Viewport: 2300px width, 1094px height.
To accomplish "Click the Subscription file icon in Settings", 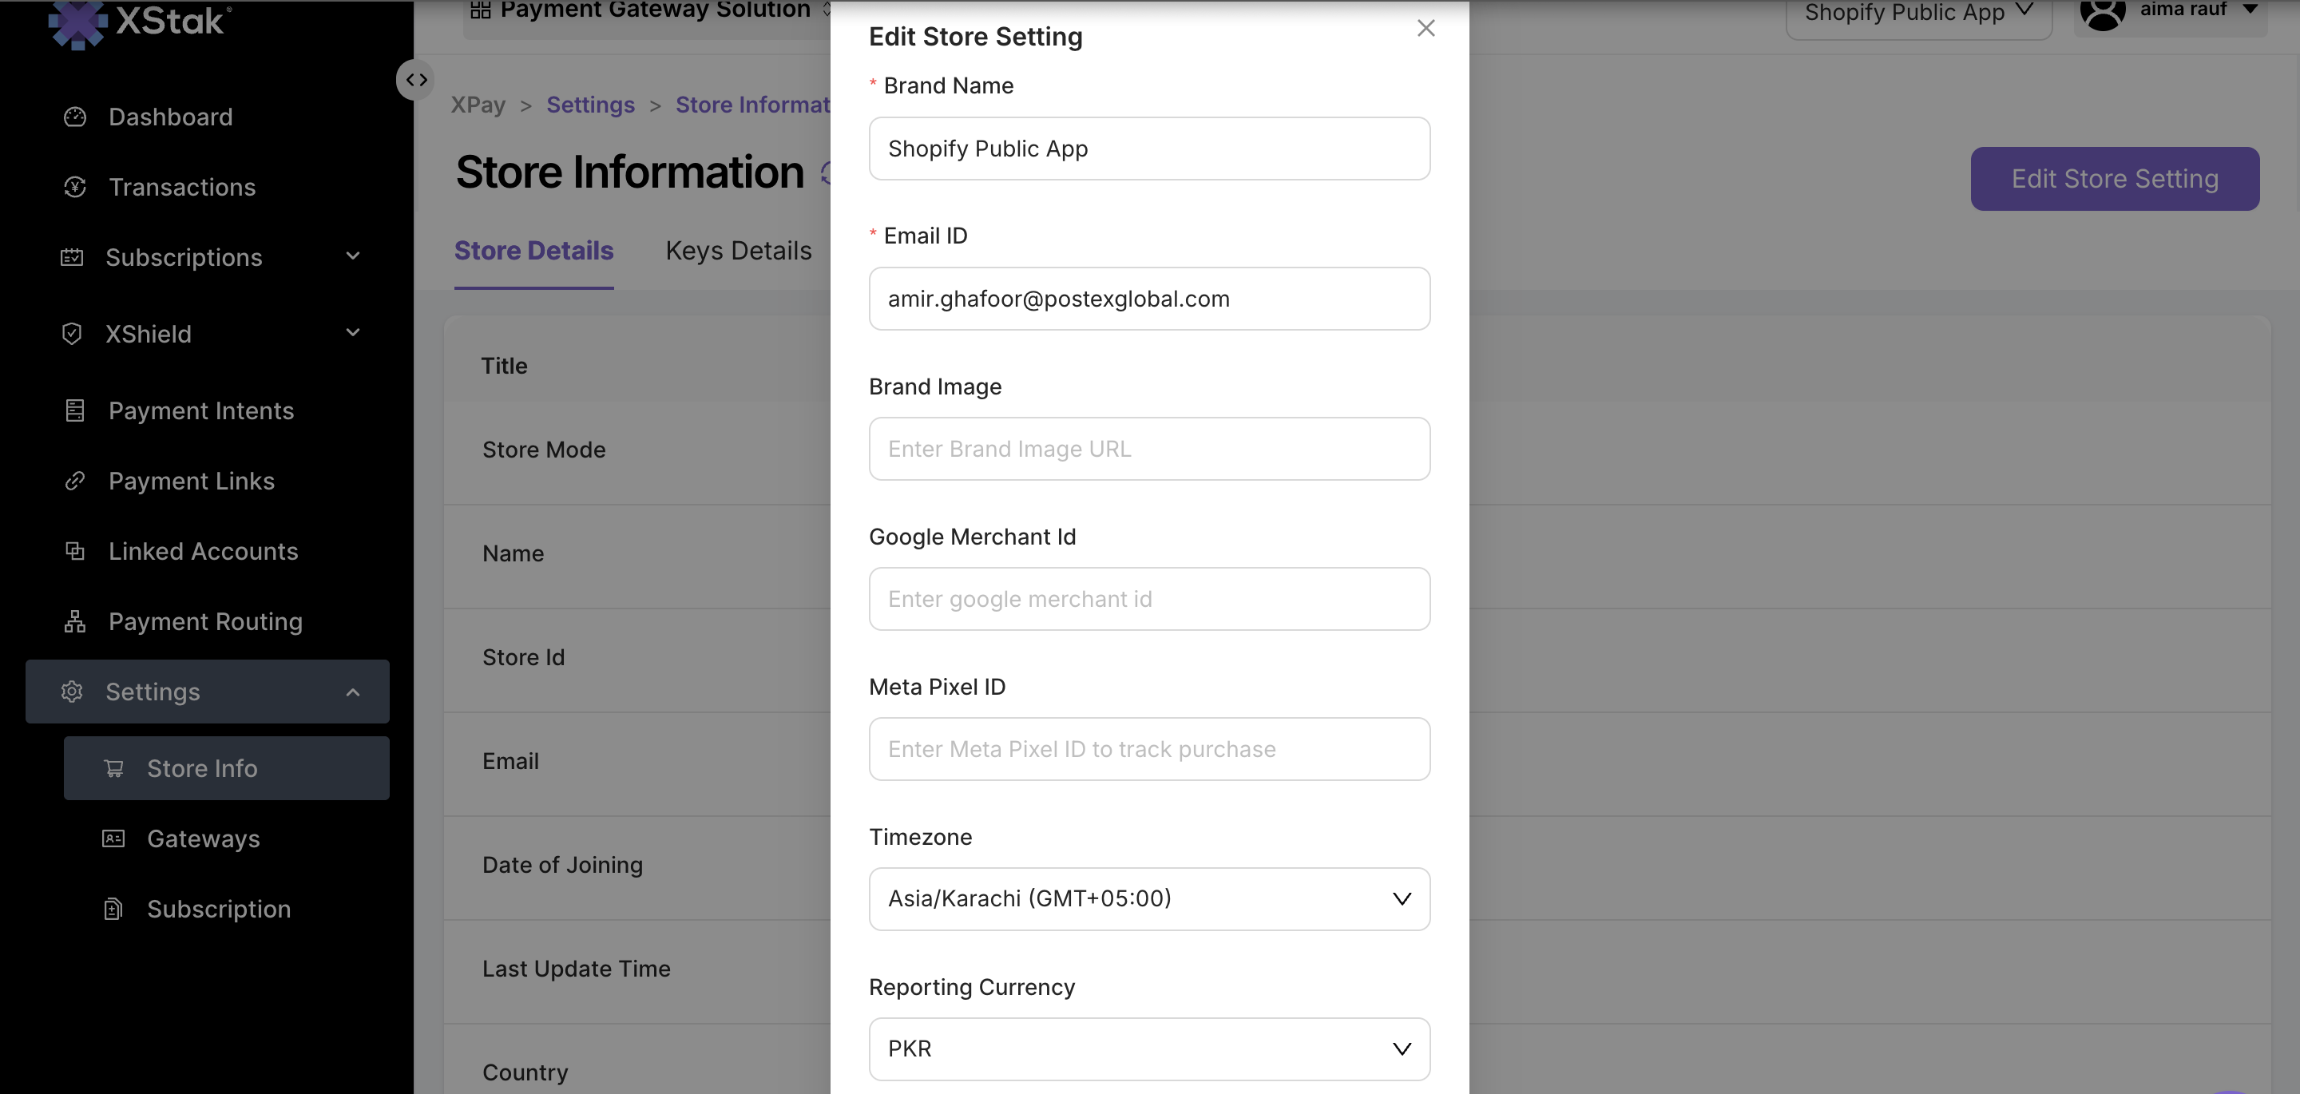I will (x=113, y=909).
